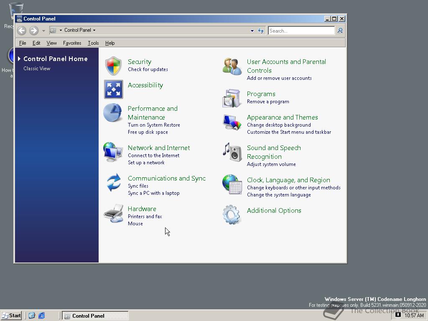Open the Favorites menu

point(72,43)
